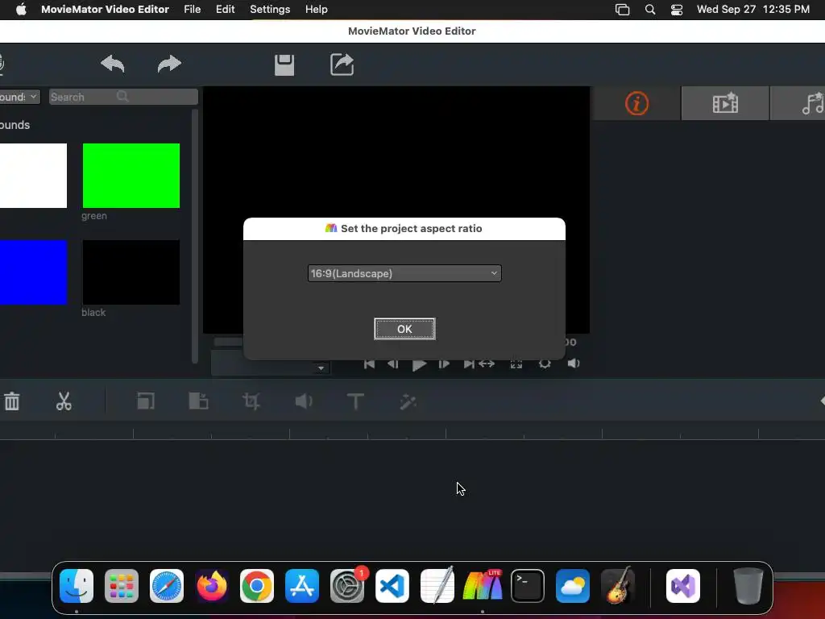Open the 16:9(Landscape) aspect ratio dropdown
The image size is (825, 619).
(x=404, y=273)
